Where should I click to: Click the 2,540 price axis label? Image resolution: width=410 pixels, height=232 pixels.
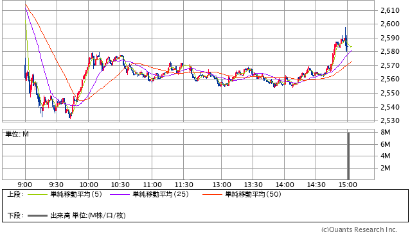coord(390,107)
